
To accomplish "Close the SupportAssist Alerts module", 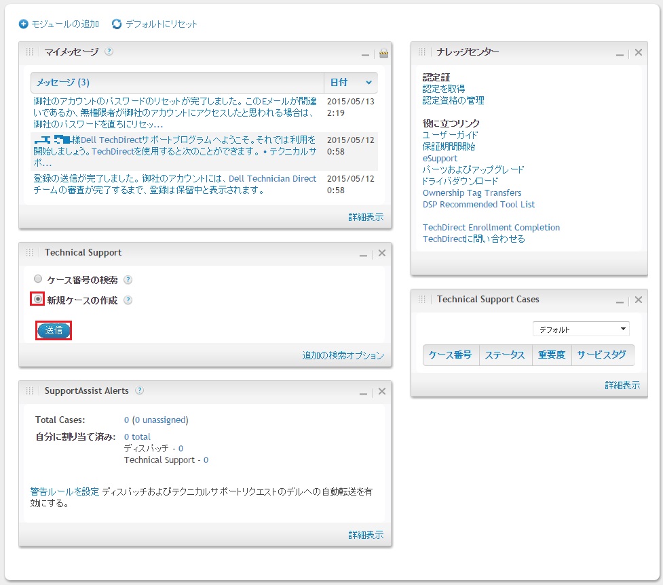I will click(382, 392).
